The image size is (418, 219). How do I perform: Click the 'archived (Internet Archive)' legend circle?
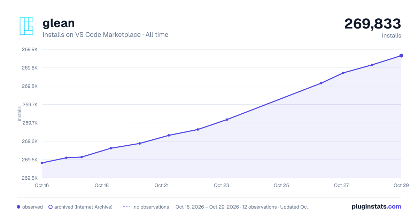coord(51,207)
